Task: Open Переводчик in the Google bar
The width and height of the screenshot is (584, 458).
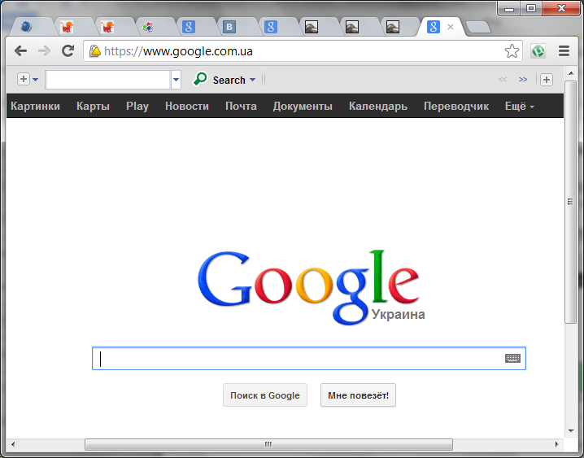Action: click(456, 106)
